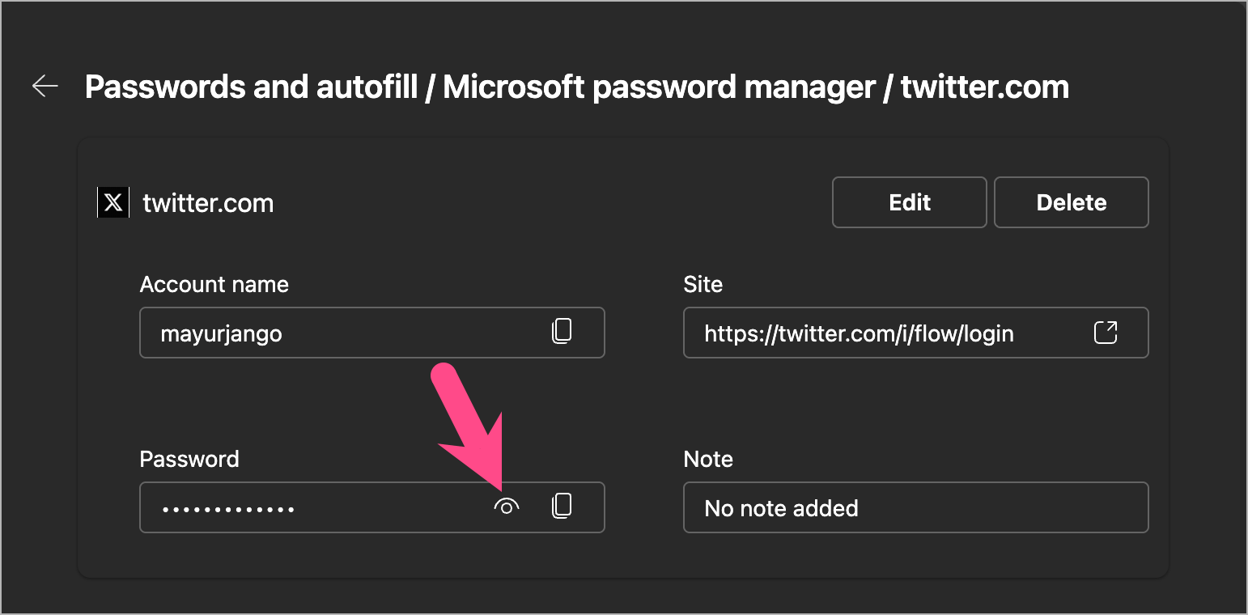Click the Note field saying No note added
This screenshot has height=615, width=1248.
[915, 508]
